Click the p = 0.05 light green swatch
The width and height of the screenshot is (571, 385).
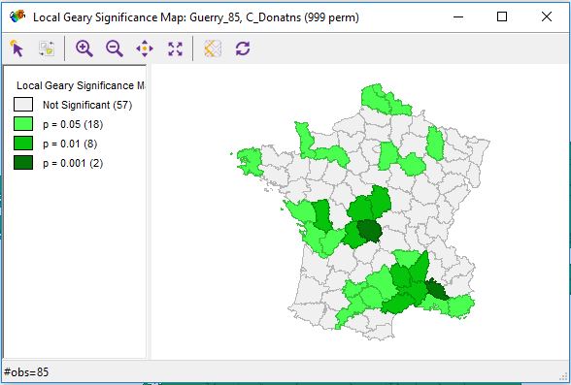pyautogui.click(x=23, y=123)
